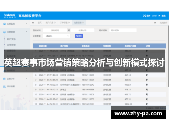Click the 创建日期 column header
Screen dimensions: 169x122
pyautogui.click(x=43, y=46)
